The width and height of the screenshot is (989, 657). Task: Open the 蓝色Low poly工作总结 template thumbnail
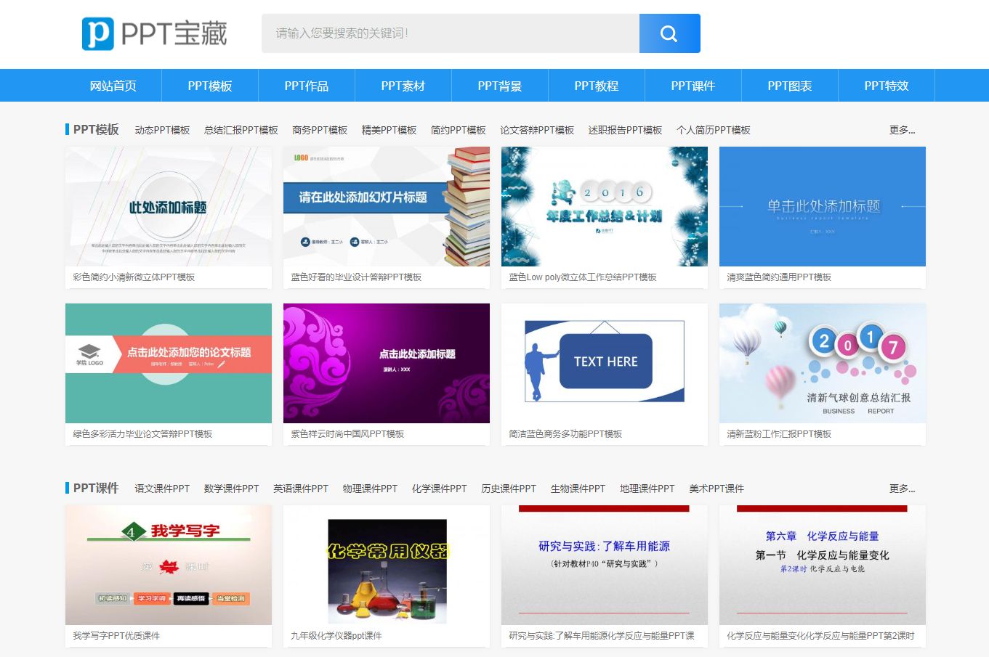click(x=605, y=207)
